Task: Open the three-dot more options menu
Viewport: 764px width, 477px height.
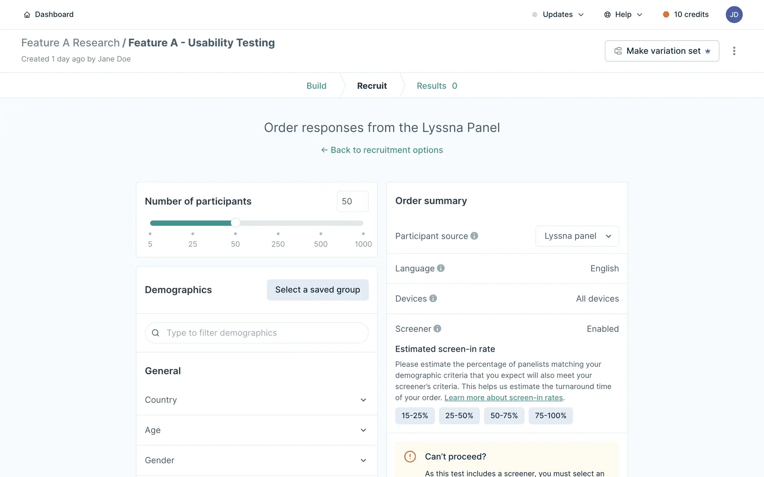Action: tap(734, 51)
